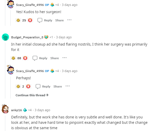The height and width of the screenshot is (131, 160).
Task: Open more options on 'Perhaps!' reply
Action: [67, 86]
